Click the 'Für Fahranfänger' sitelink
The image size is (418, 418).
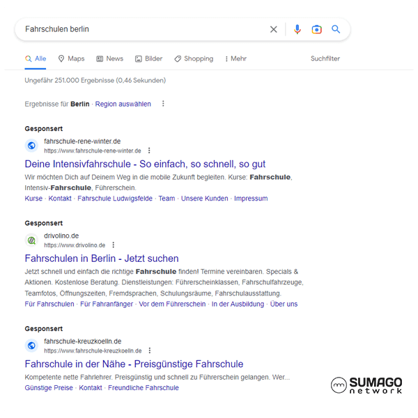click(x=107, y=304)
